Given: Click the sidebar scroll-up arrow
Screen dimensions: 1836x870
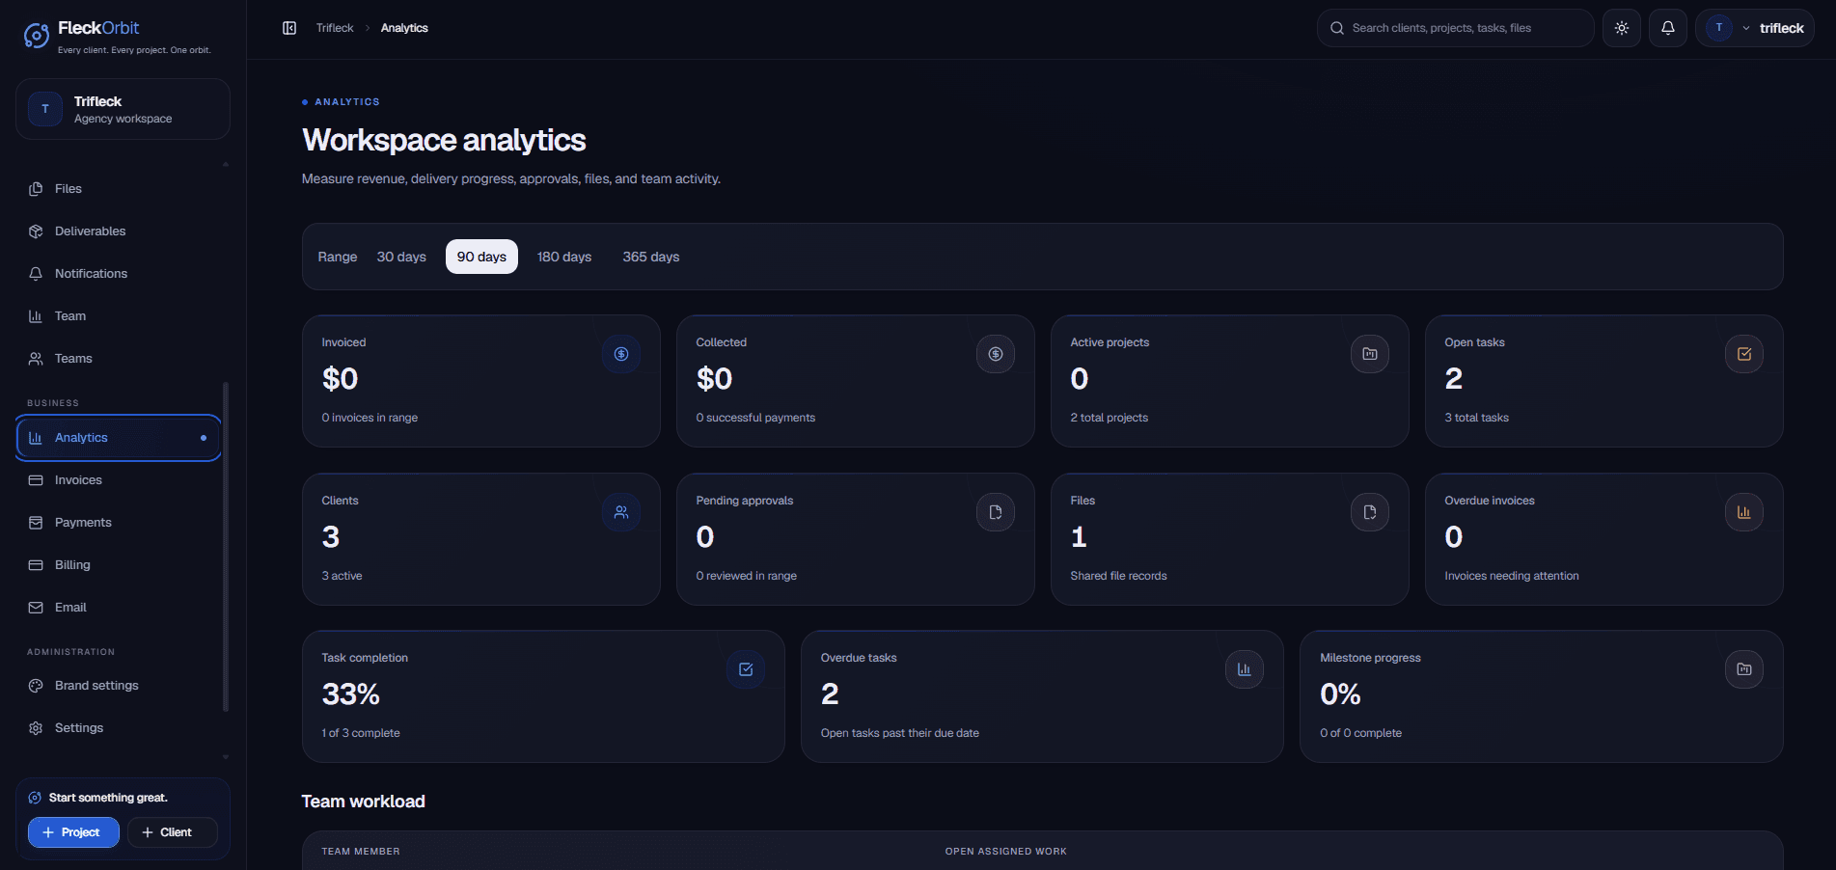Looking at the screenshot, I should click(226, 165).
